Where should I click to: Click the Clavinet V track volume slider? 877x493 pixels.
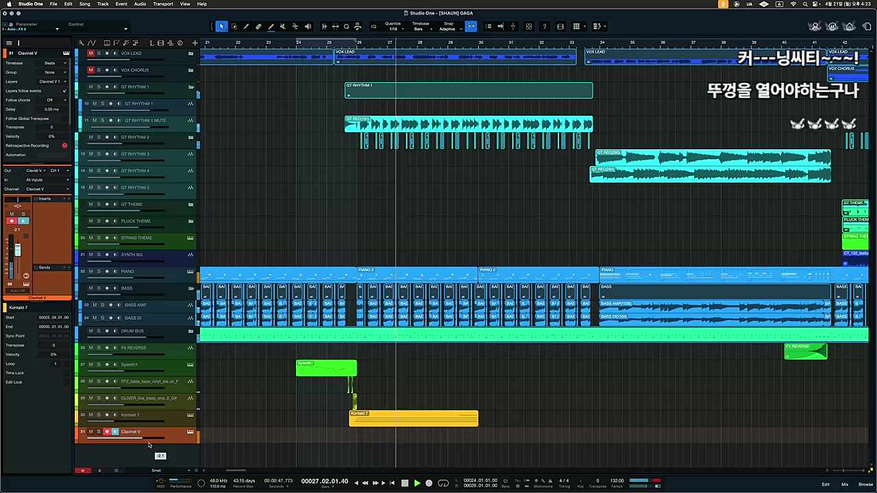click(127, 438)
